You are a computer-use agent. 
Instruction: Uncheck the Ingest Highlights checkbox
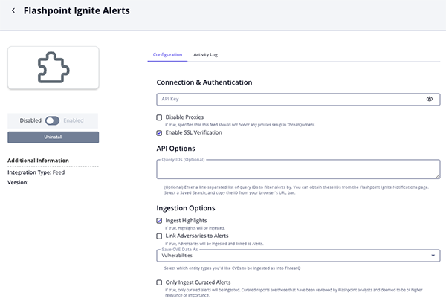click(x=159, y=221)
